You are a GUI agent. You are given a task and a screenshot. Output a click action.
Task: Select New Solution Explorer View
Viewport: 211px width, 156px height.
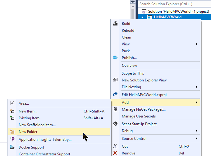[156, 80]
